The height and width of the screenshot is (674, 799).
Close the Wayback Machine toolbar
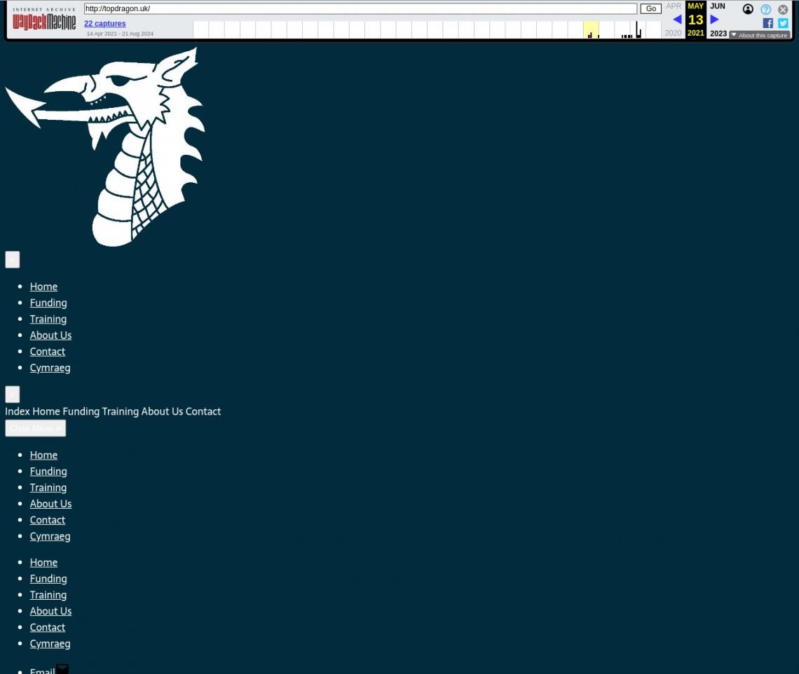(x=783, y=9)
